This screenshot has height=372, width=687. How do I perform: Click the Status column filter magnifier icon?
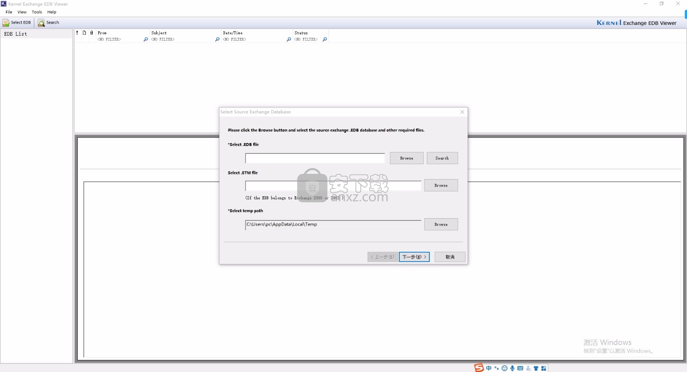325,40
